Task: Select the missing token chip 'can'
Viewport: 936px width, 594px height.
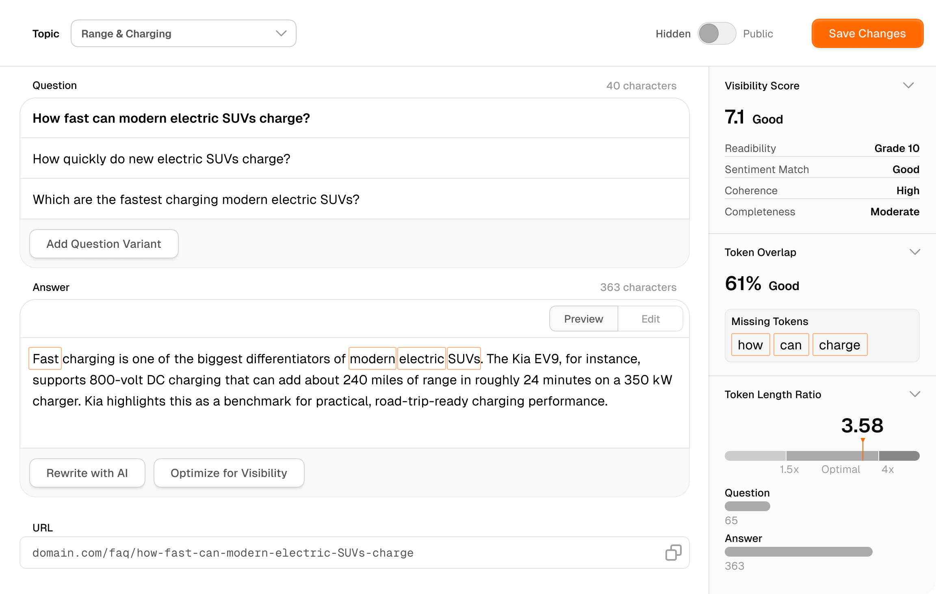Action: coord(791,344)
